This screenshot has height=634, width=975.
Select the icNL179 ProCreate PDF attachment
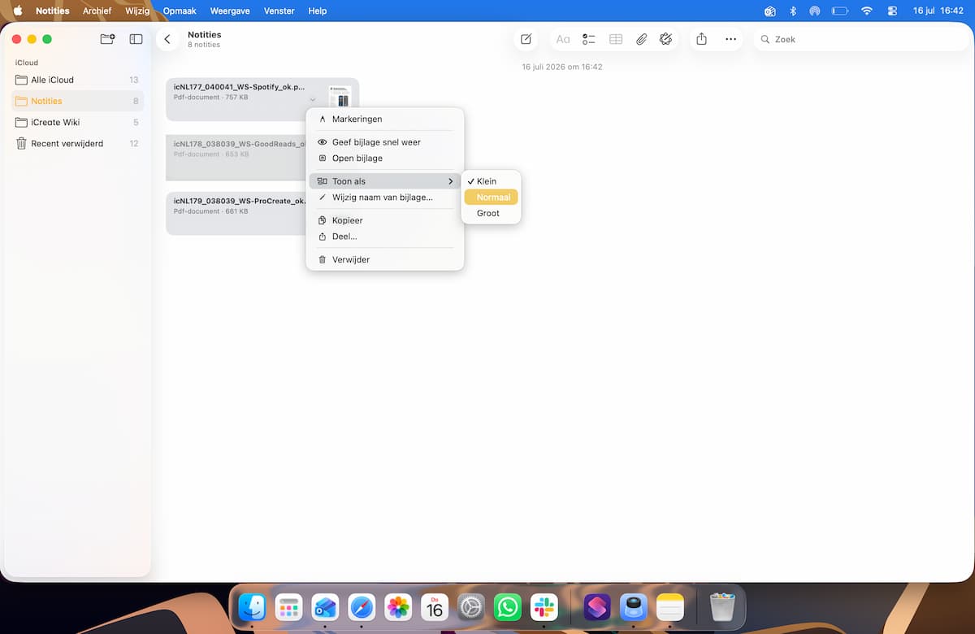(x=236, y=214)
